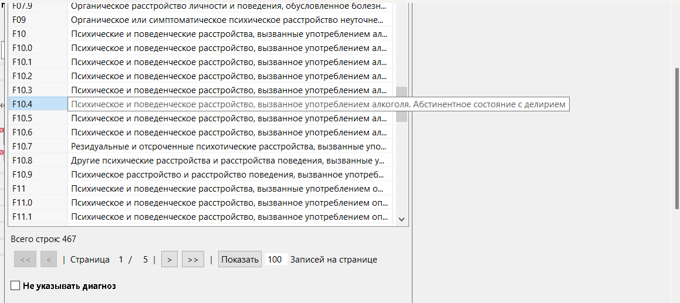This screenshot has width=680, height=303.
Task: Select the row with code F10.3
Action: click(x=202, y=90)
